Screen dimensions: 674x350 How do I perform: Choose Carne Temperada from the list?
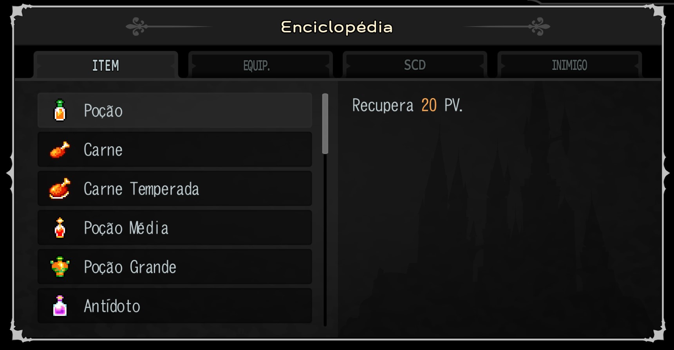pyautogui.click(x=175, y=189)
